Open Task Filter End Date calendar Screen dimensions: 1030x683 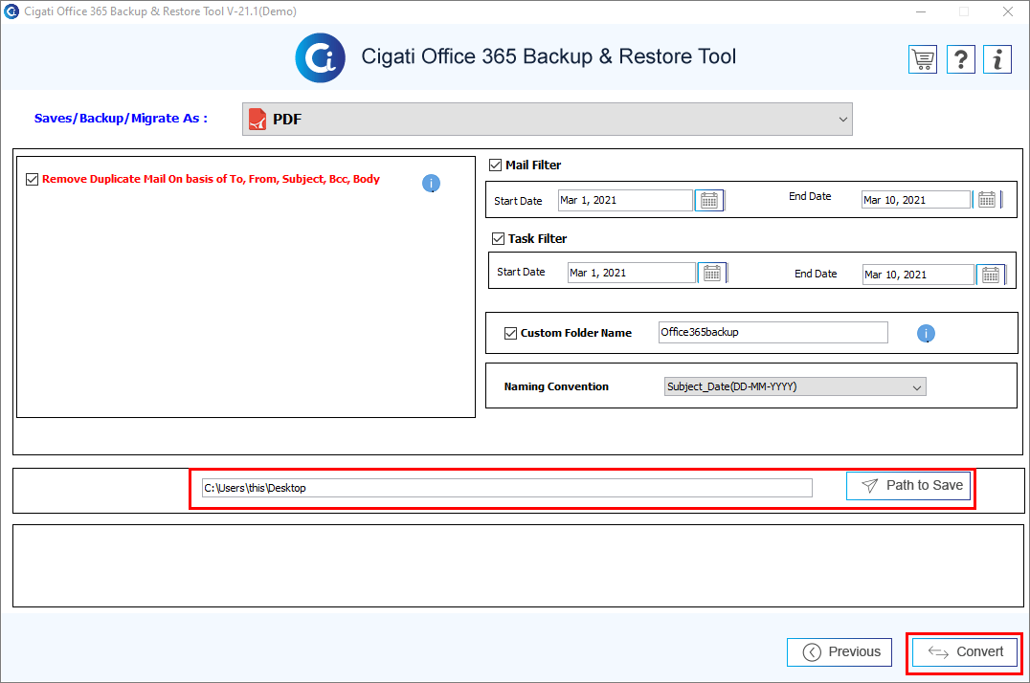(991, 275)
